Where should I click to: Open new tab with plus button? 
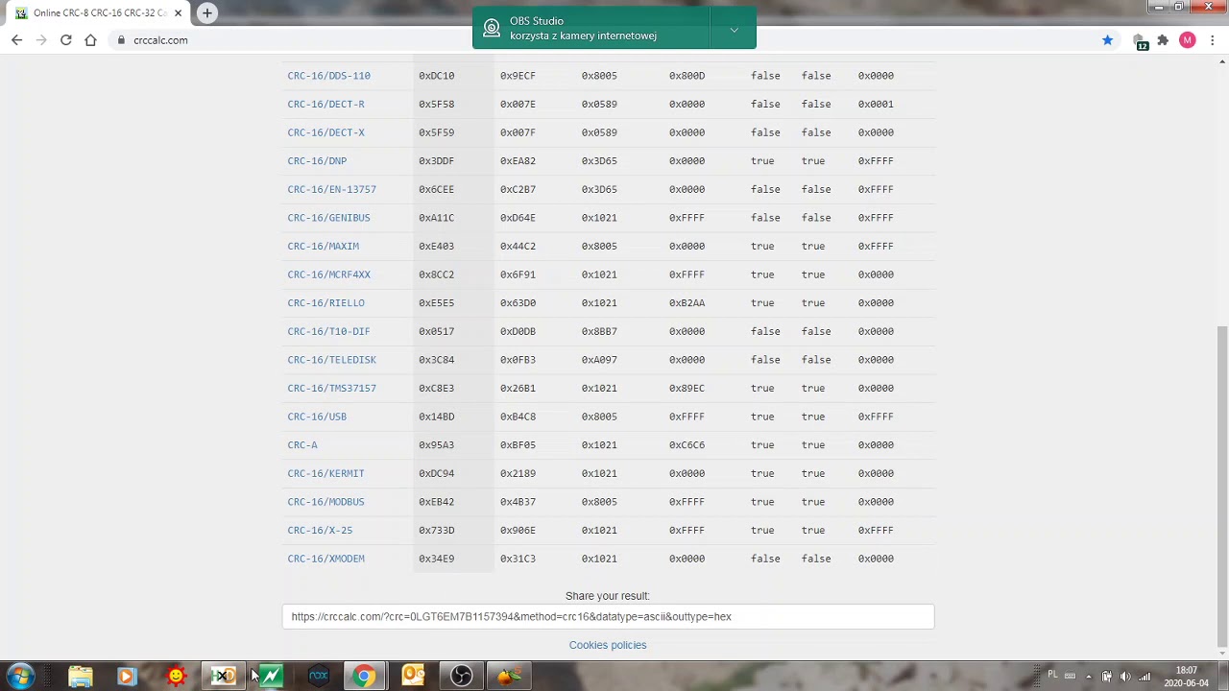206,12
